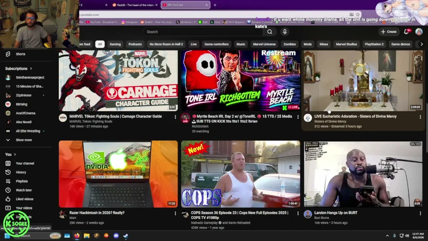Open Firefox from the taskbar
428x241 pixels.
click(77, 236)
